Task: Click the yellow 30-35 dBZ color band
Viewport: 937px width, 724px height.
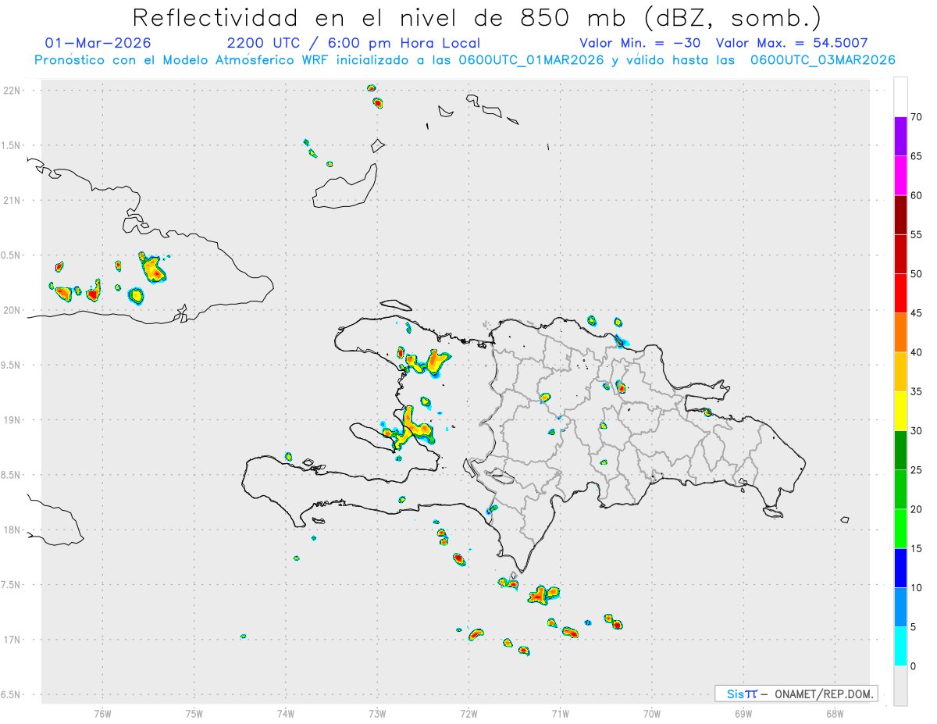Action: [x=900, y=411]
